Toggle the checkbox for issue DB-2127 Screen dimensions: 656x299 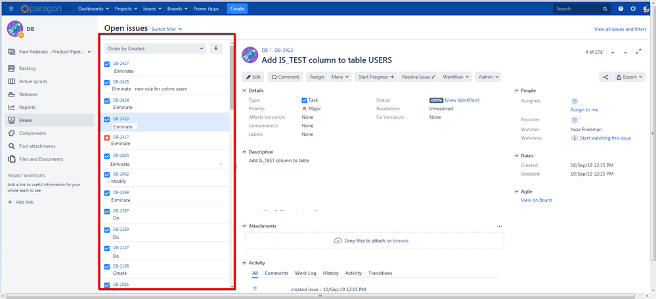pos(107,248)
